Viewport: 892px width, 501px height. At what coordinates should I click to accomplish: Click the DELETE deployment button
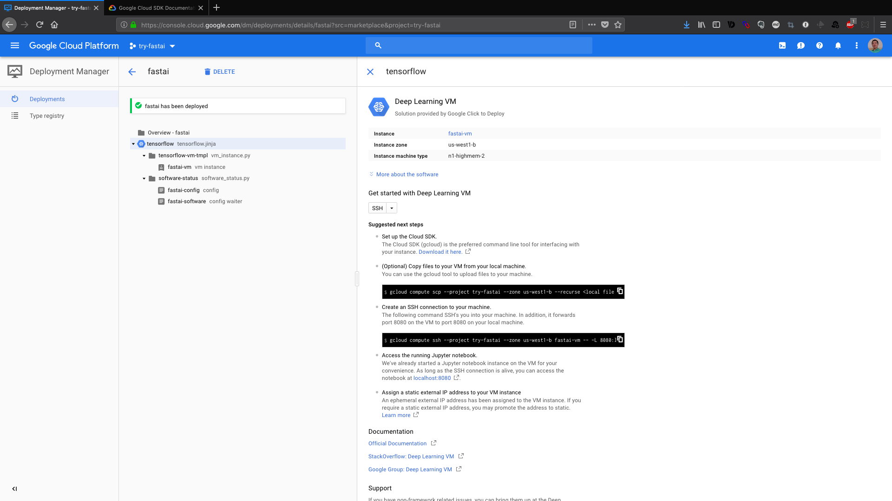coord(220,72)
